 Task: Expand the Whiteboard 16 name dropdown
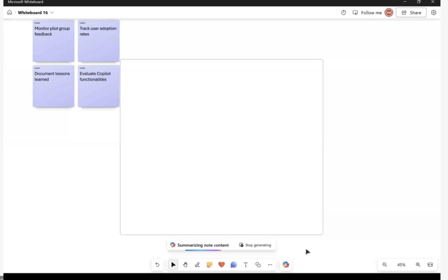(x=52, y=13)
